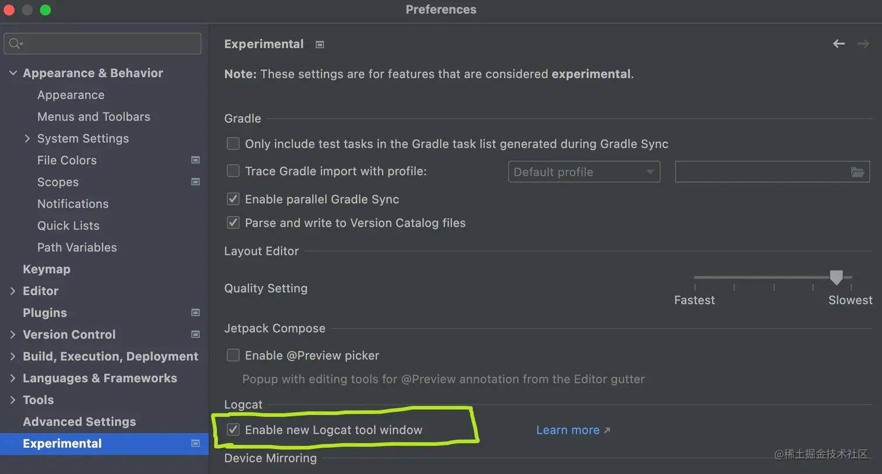Image resolution: width=882 pixels, height=474 pixels.
Task: Open the 'Learn more' link about Logcat
Action: pyautogui.click(x=568, y=430)
